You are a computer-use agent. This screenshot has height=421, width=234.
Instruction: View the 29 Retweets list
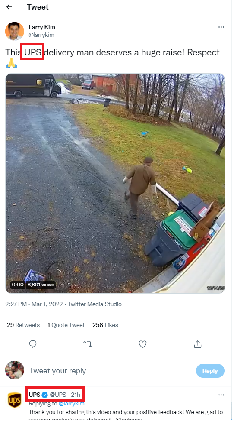click(23, 325)
